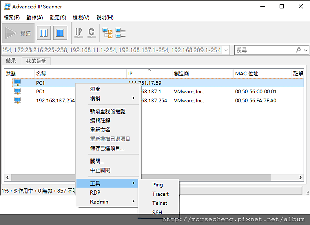Open the 設定(S) menu
Viewport: 310px width, 225px height.
(58, 18)
